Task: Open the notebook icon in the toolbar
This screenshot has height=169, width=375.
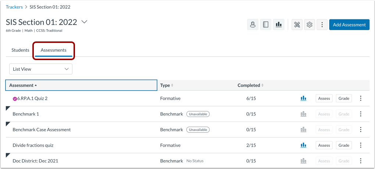Action: (265, 25)
